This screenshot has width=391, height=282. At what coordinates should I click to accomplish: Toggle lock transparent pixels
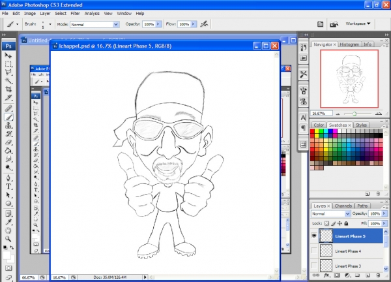pyautogui.click(x=326, y=223)
